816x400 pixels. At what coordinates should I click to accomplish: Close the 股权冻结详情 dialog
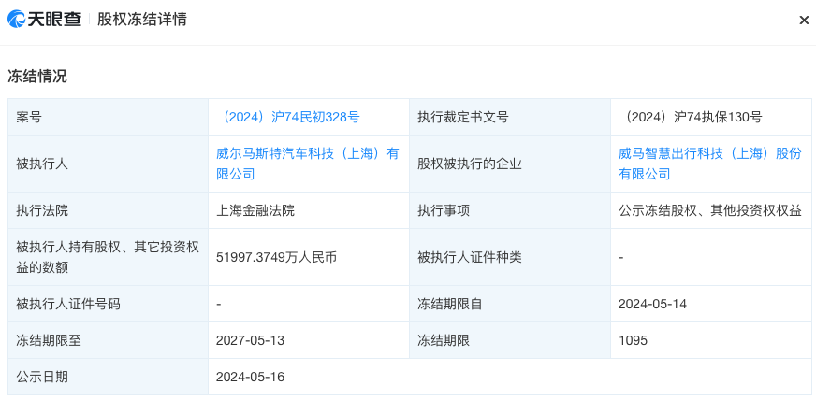pyautogui.click(x=804, y=21)
